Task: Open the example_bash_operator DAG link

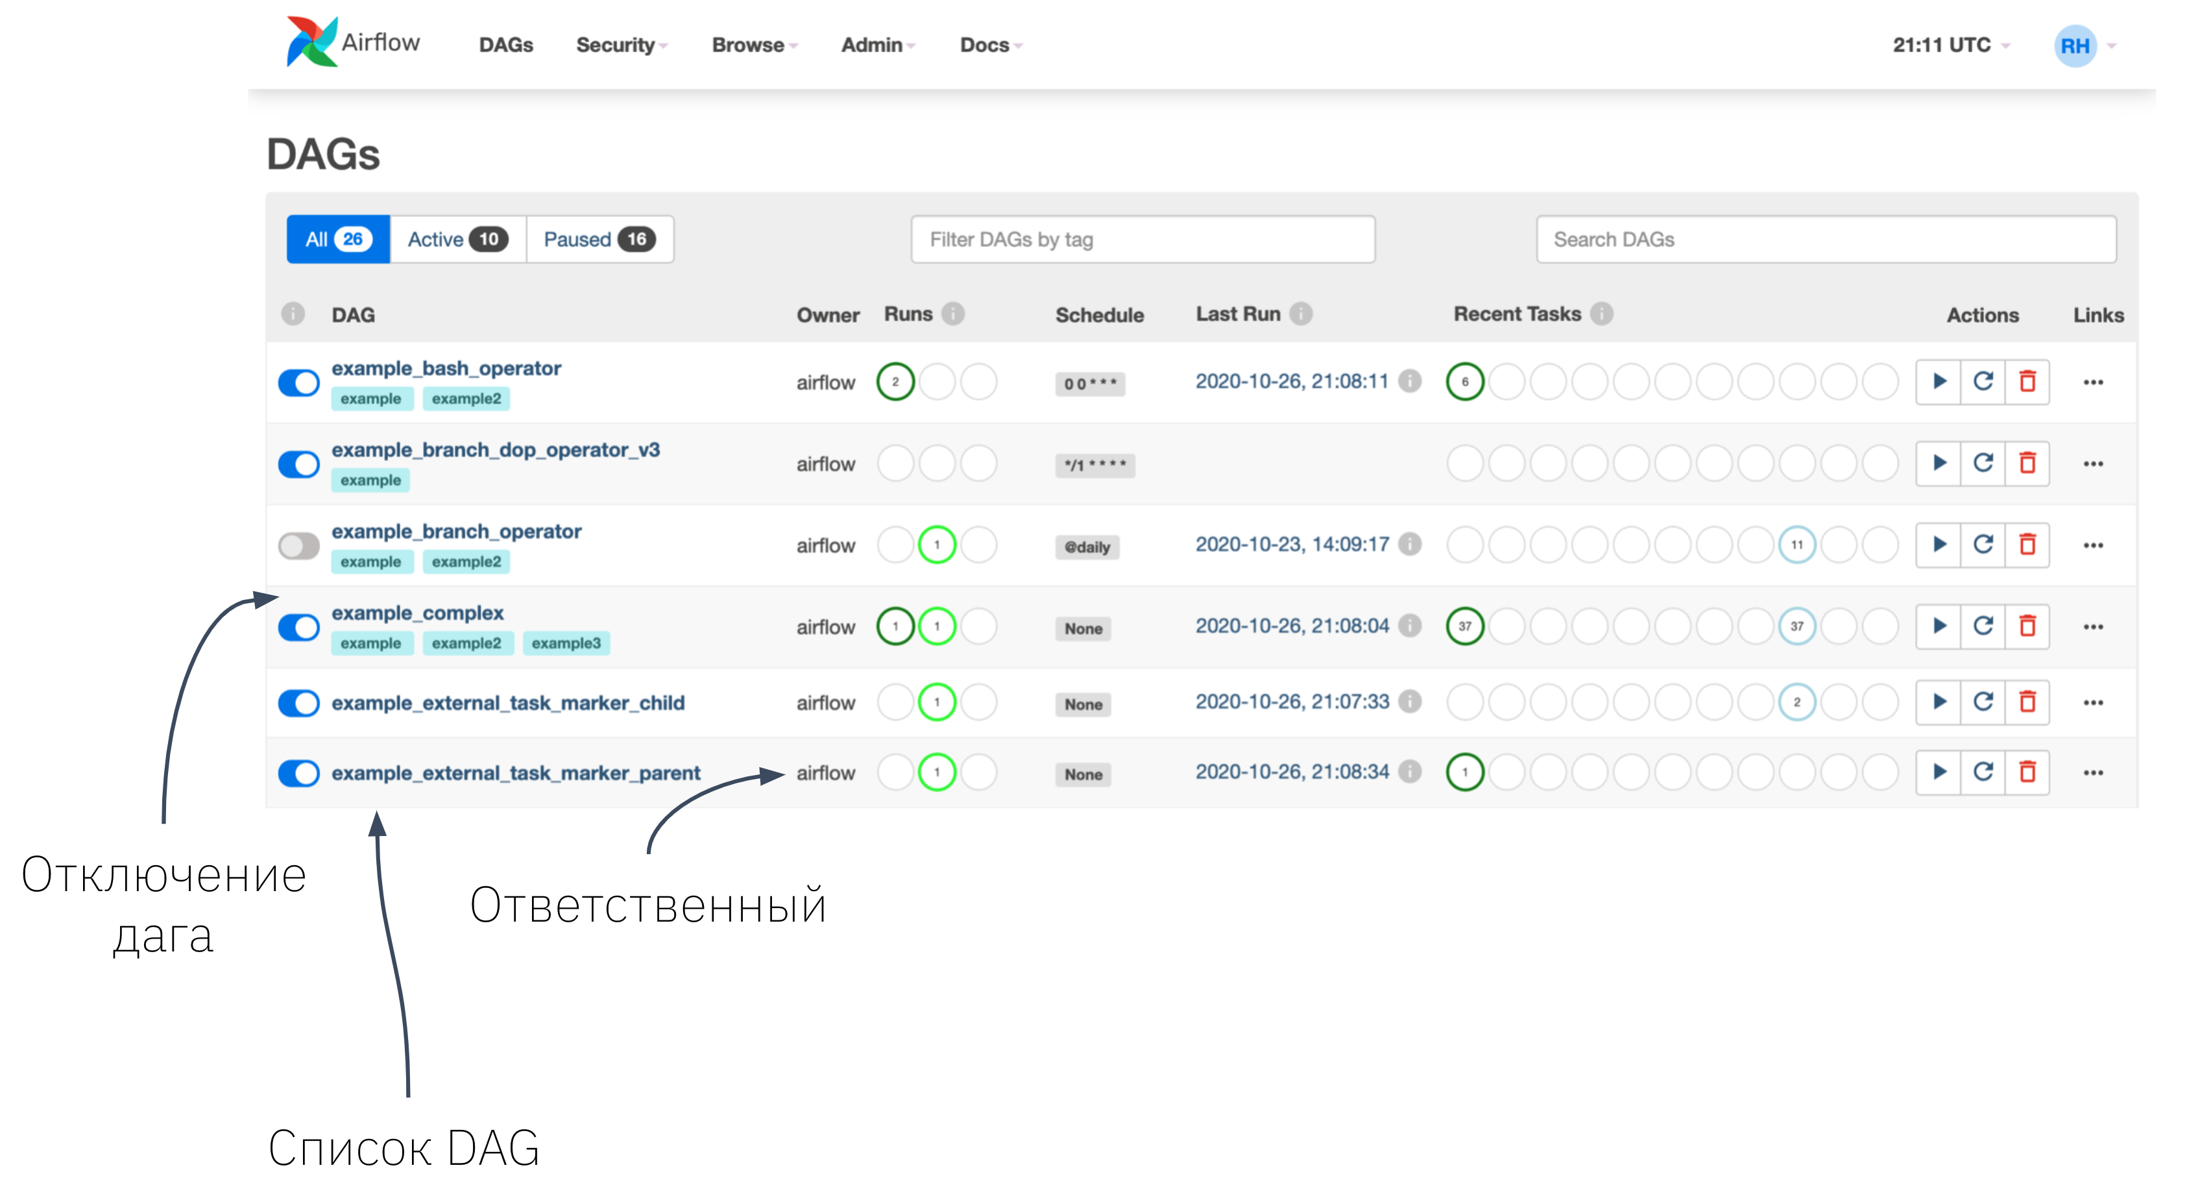Action: click(x=446, y=368)
